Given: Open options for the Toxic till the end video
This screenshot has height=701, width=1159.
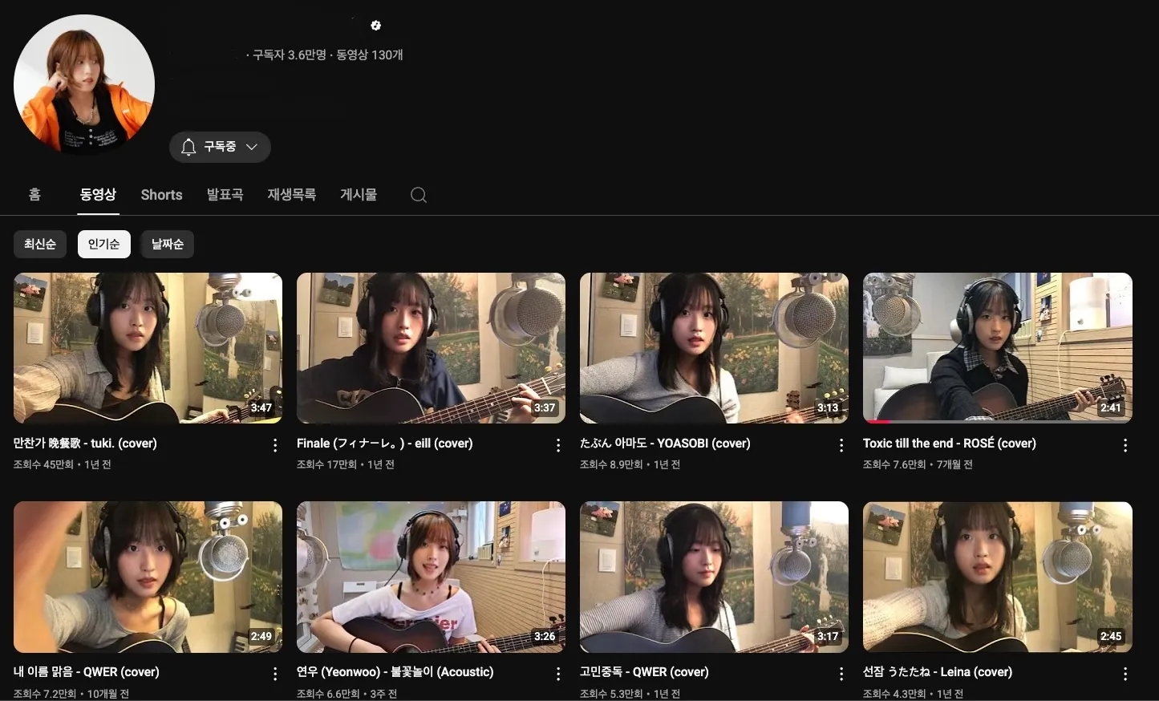Looking at the screenshot, I should [x=1125, y=444].
